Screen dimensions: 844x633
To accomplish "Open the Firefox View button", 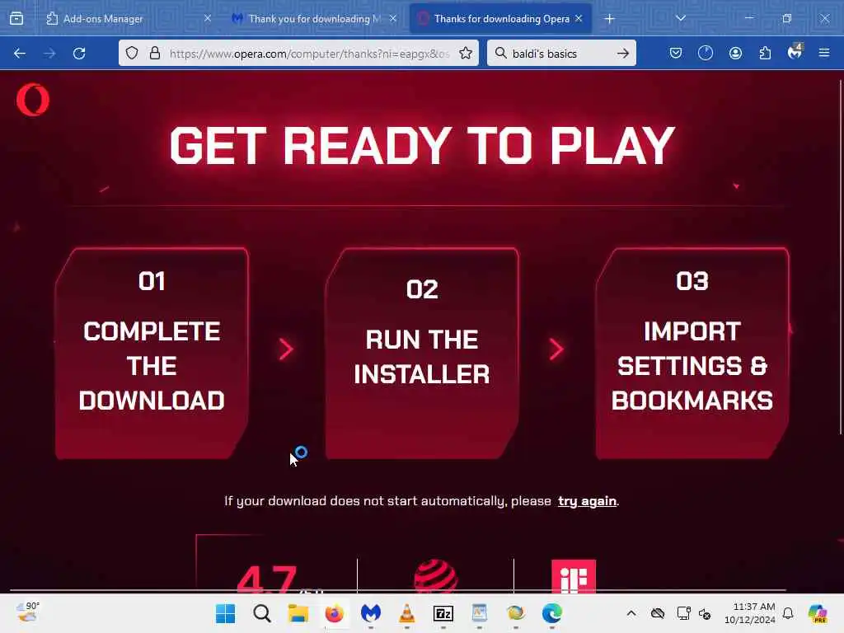I will coord(16,19).
